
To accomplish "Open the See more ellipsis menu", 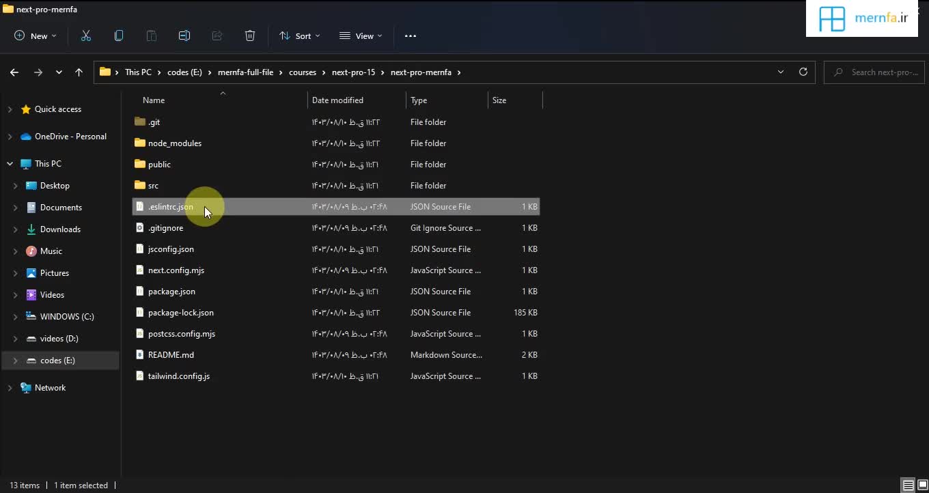I will 411,36.
